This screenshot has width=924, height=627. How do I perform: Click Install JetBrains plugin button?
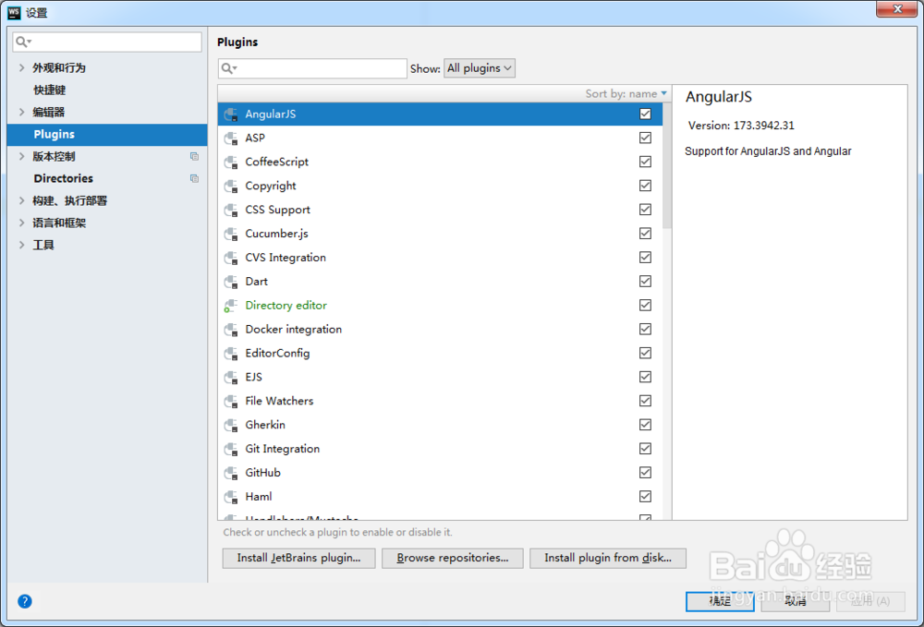click(x=298, y=558)
